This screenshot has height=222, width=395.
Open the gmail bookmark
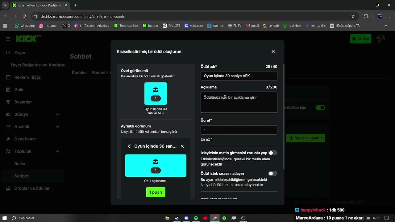(252, 26)
